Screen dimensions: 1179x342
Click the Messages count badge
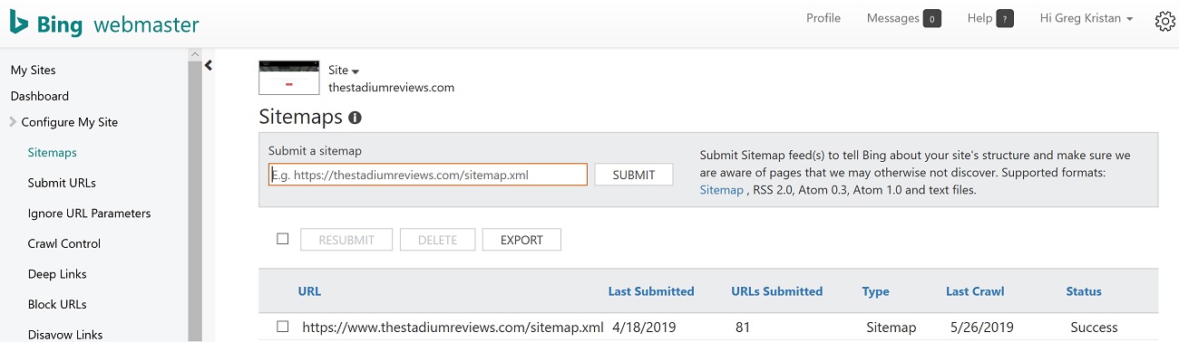pos(931,19)
